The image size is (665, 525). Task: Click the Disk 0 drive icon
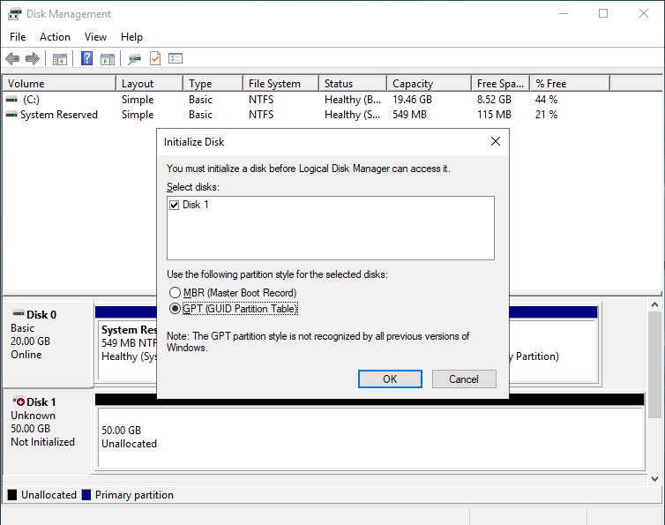[19, 313]
